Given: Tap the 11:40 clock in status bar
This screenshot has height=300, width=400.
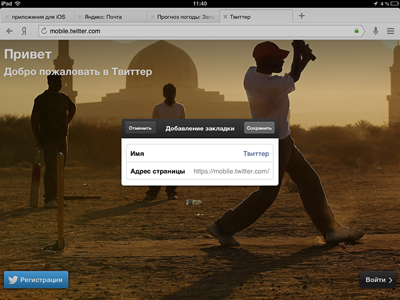Looking at the screenshot, I should click(x=200, y=3).
